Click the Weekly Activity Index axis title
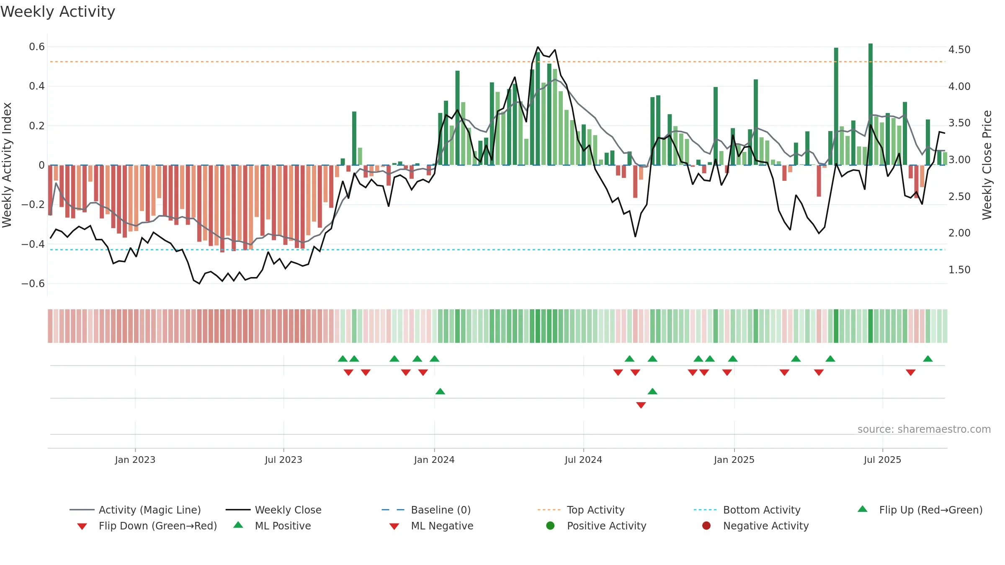The image size is (1005, 565). [x=7, y=165]
